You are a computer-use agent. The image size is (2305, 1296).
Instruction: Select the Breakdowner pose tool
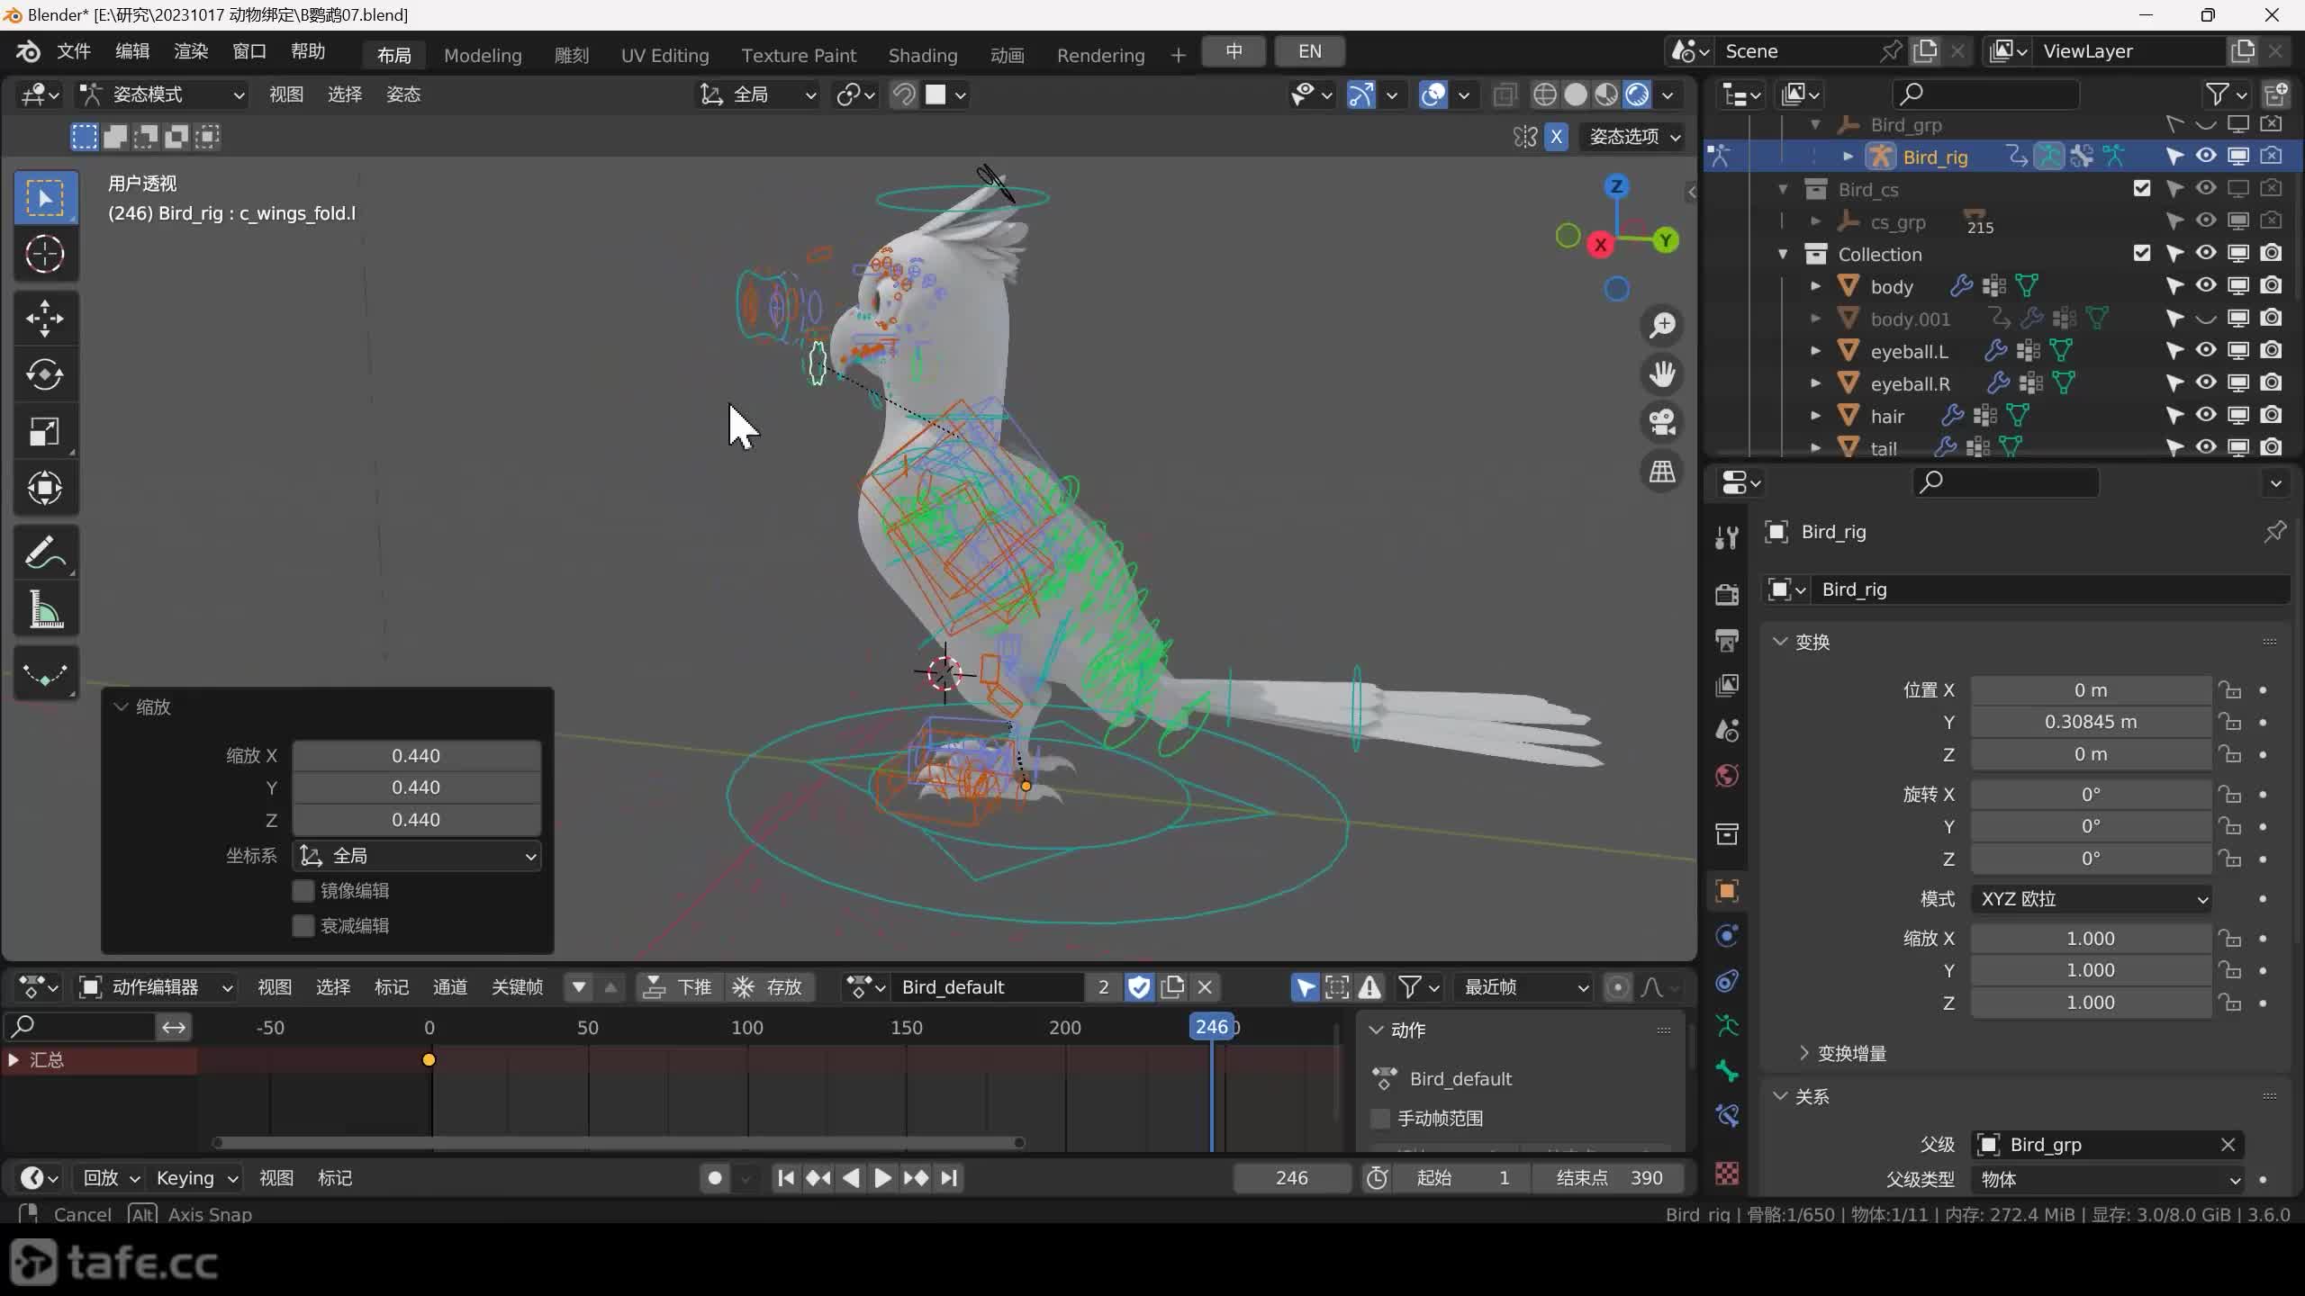(x=45, y=673)
